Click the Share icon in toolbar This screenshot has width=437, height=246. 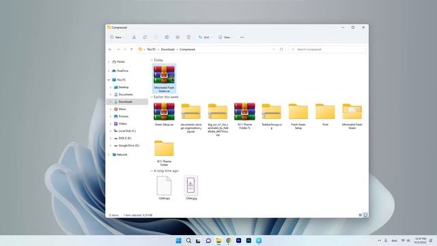178,37
